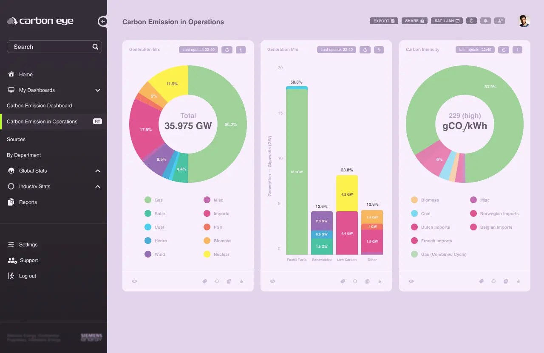Click the header refresh icon next to date
544x353 pixels.
coord(471,21)
